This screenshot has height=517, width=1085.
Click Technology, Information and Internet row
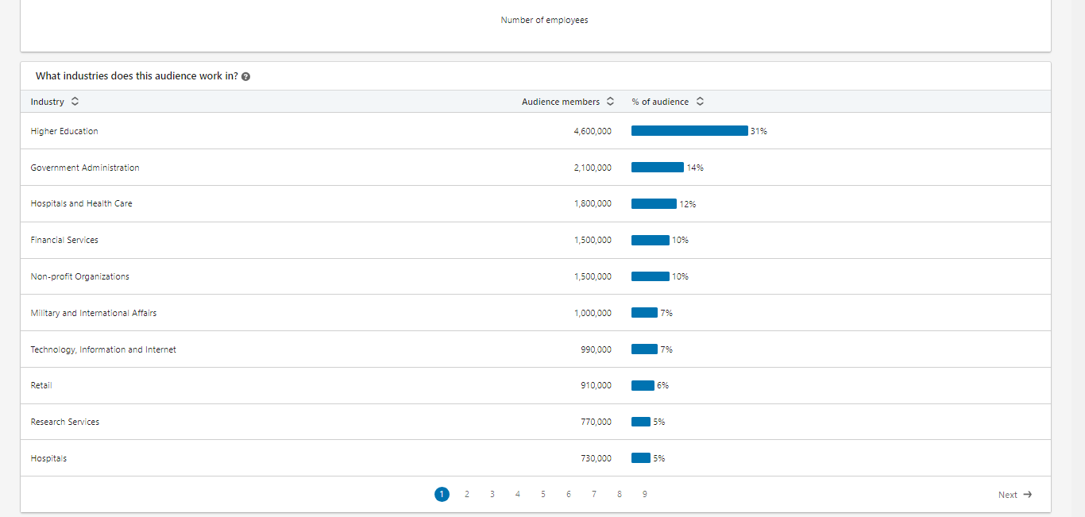tap(103, 349)
